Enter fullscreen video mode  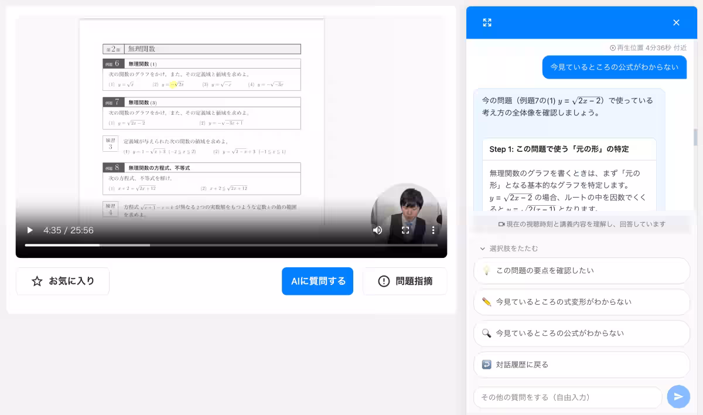405,230
